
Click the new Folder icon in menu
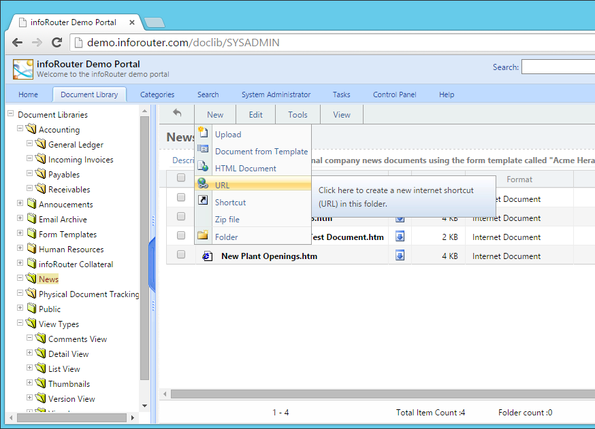[x=203, y=235]
